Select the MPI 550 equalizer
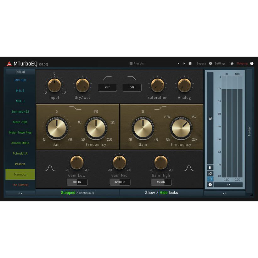The height and width of the screenshot is (258, 258). click(20, 80)
